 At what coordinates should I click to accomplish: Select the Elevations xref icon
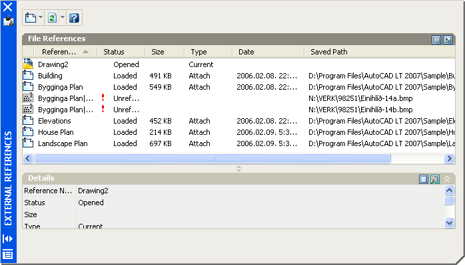28,120
